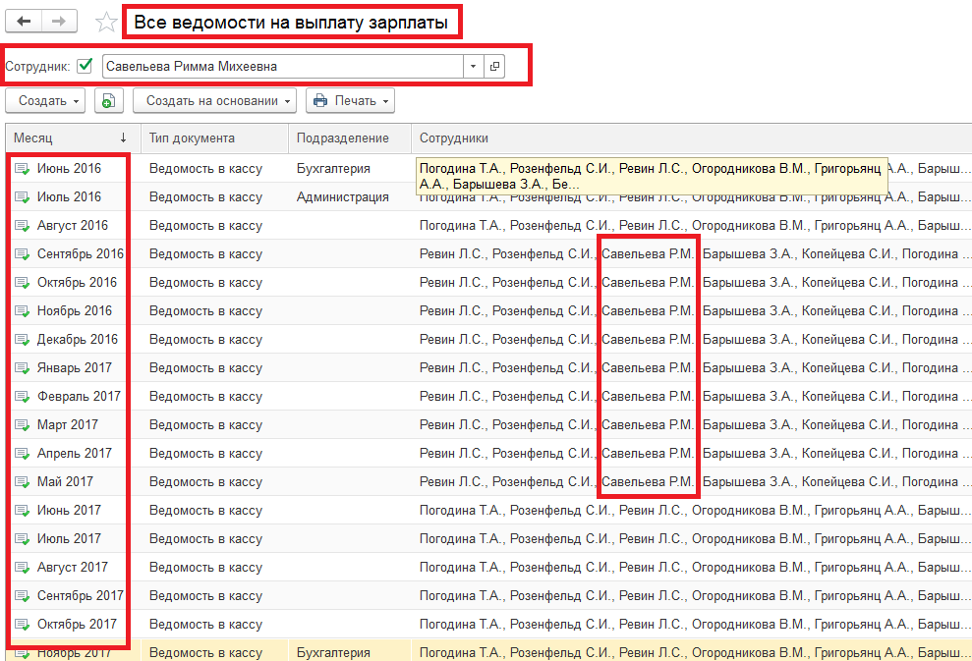Click document icon of Январь 2017 row
The width and height of the screenshot is (972, 661).
pos(23,368)
